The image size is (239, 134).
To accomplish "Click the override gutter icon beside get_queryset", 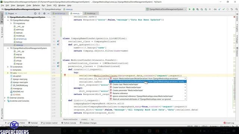I will pos(58,45).
